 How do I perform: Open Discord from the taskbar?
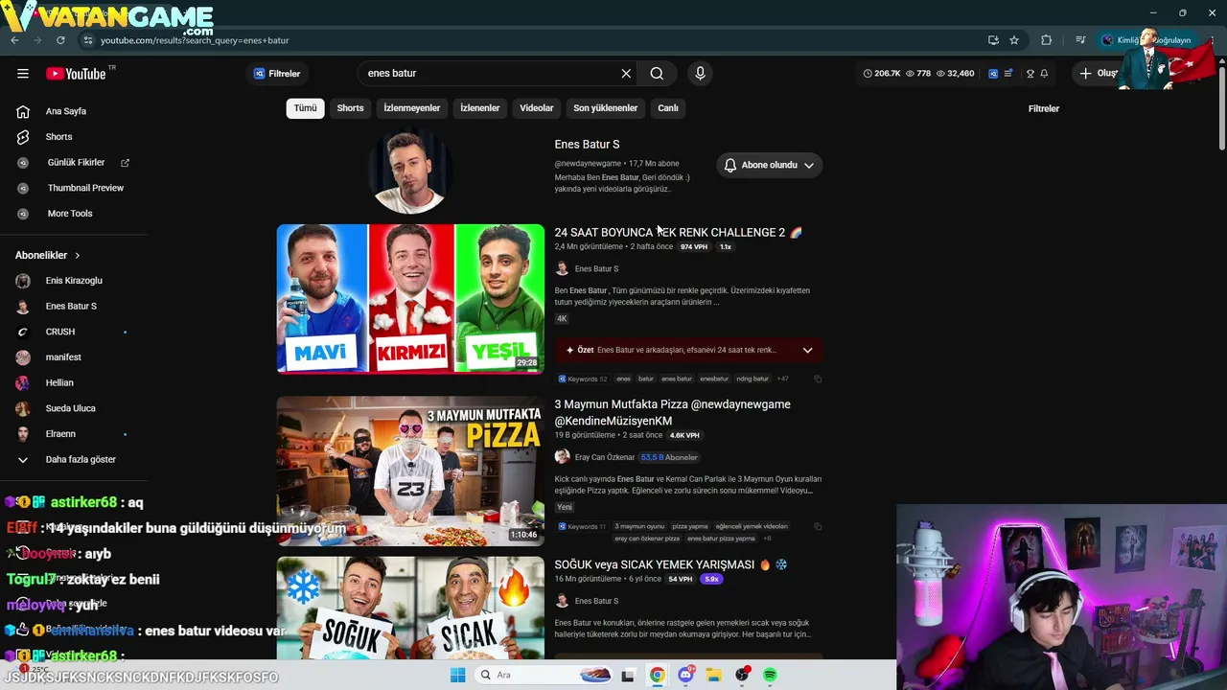(x=685, y=676)
